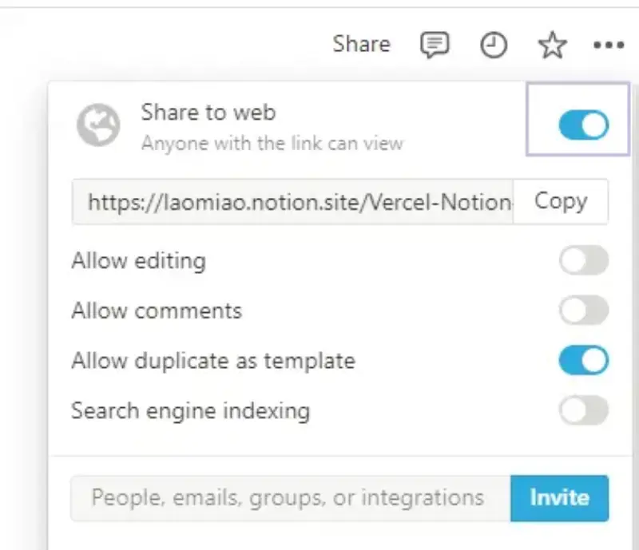639x550 pixels.
Task: Click the blue Invite button
Action: pos(559,498)
